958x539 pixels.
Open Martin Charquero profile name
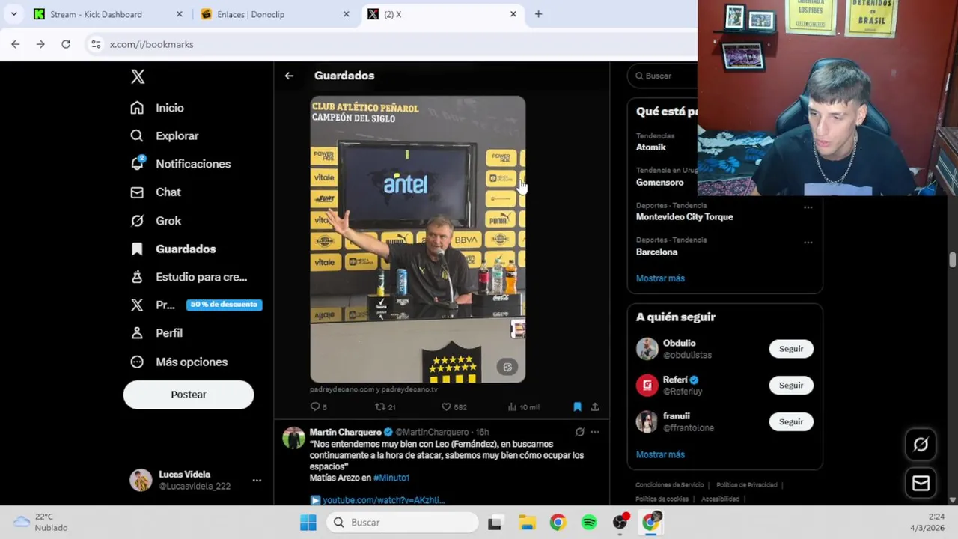(x=346, y=432)
